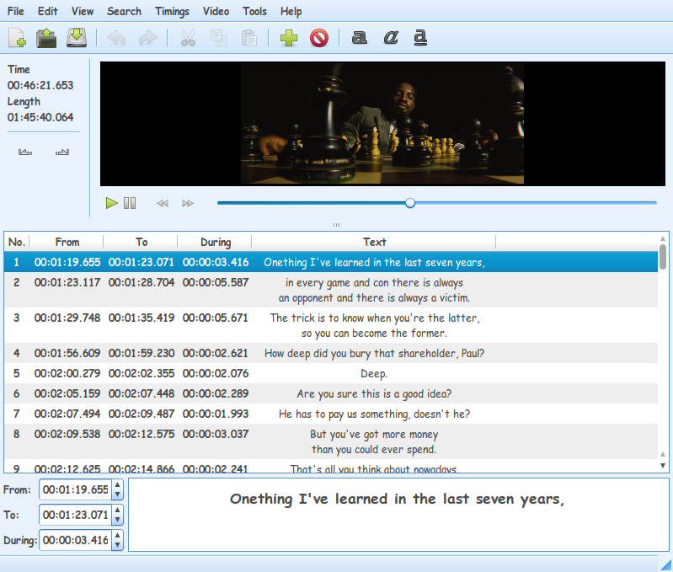
Task: Apply underline text formatting
Action: (420, 38)
